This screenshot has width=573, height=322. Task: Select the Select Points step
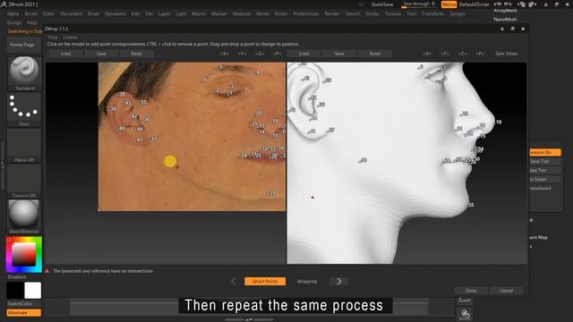coord(265,282)
